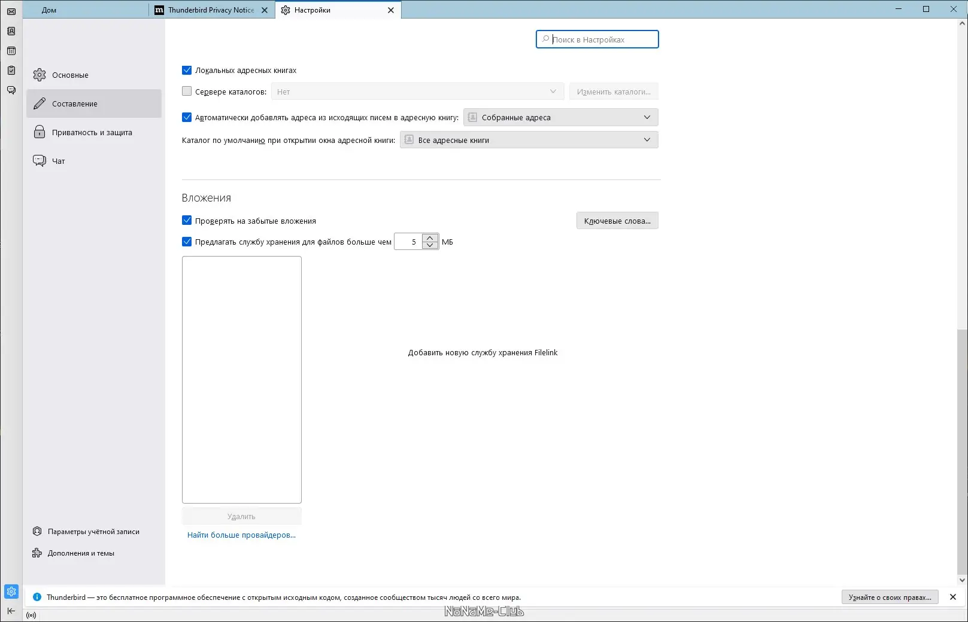Open Параметры учётной записи
968x622 pixels.
pos(86,532)
